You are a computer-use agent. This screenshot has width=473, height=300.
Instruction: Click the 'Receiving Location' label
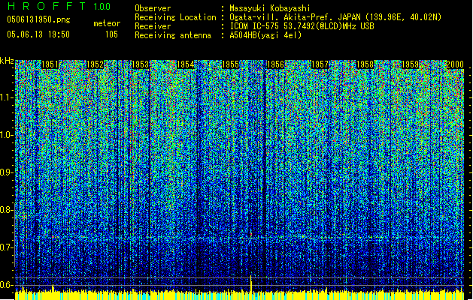(x=175, y=17)
